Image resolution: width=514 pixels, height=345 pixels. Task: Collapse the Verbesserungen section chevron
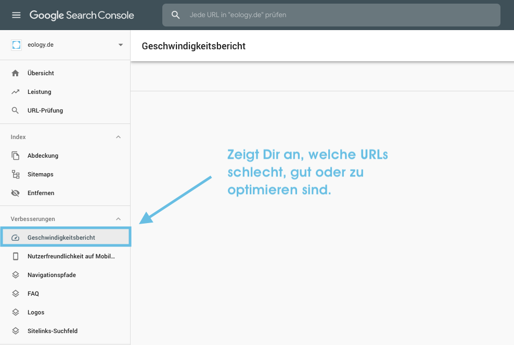point(118,219)
